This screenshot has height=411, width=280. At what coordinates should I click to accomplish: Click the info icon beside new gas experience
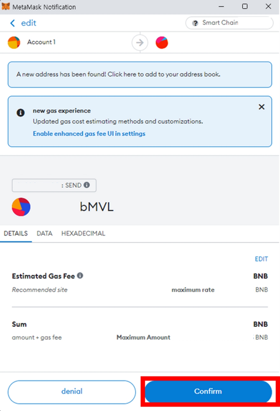point(21,113)
